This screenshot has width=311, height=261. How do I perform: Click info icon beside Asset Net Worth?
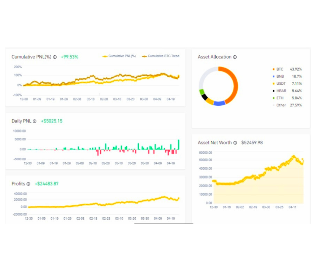[x=235, y=143]
